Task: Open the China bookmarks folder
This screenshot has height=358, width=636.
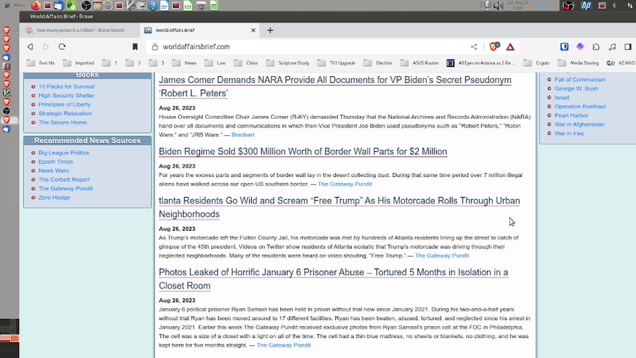Action: (246, 63)
